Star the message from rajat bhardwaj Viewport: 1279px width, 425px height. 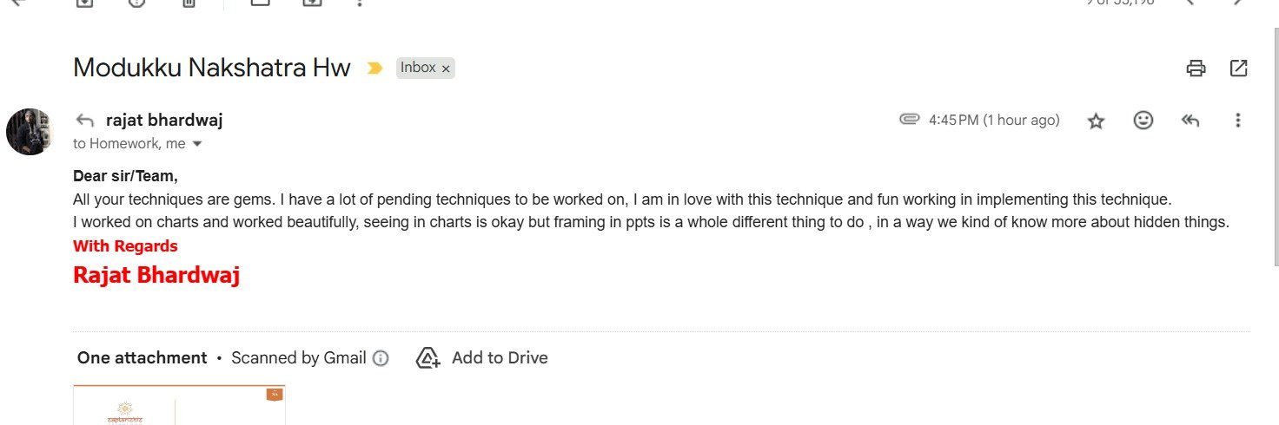click(1096, 121)
